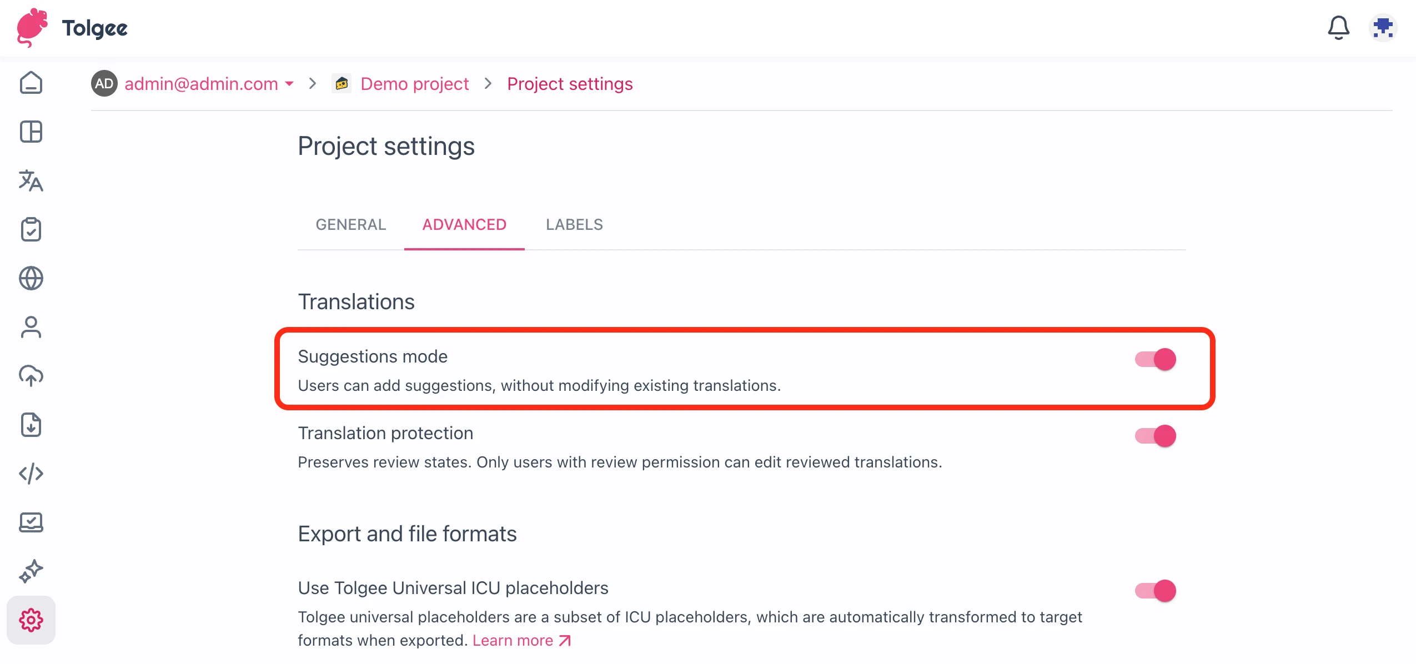The width and height of the screenshot is (1416, 664).
Task: Click the user avatar in top right
Action: (1383, 28)
